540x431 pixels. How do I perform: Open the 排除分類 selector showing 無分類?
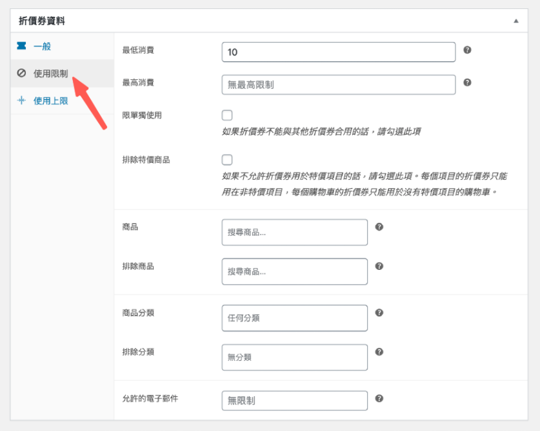tap(294, 358)
